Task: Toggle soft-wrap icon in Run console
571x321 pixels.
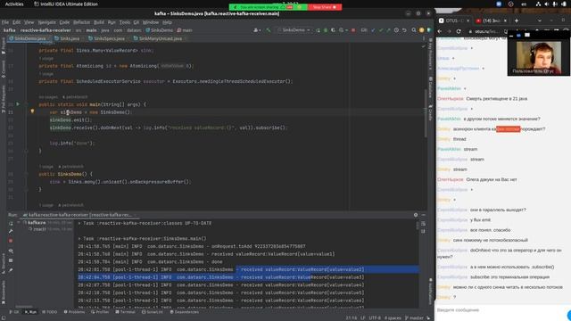Action: click(423, 224)
